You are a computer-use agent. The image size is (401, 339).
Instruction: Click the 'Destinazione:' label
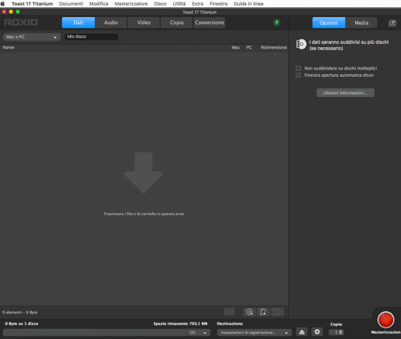[x=230, y=324]
